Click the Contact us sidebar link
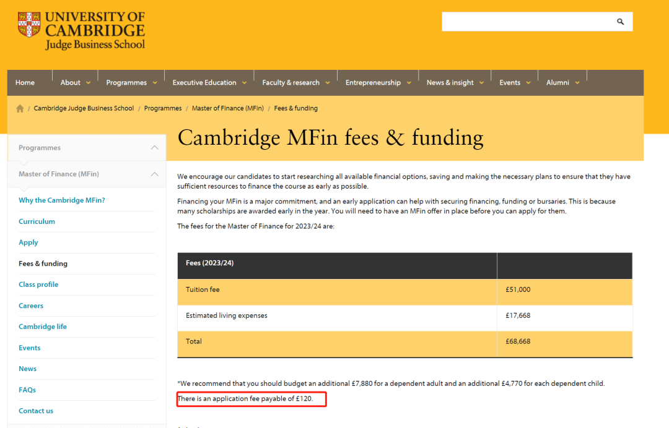The width and height of the screenshot is (669, 428). click(36, 411)
